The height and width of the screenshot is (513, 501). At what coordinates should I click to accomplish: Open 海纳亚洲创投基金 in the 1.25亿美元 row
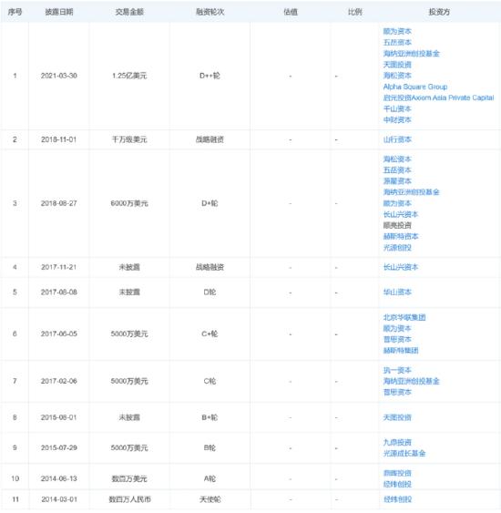click(x=411, y=54)
